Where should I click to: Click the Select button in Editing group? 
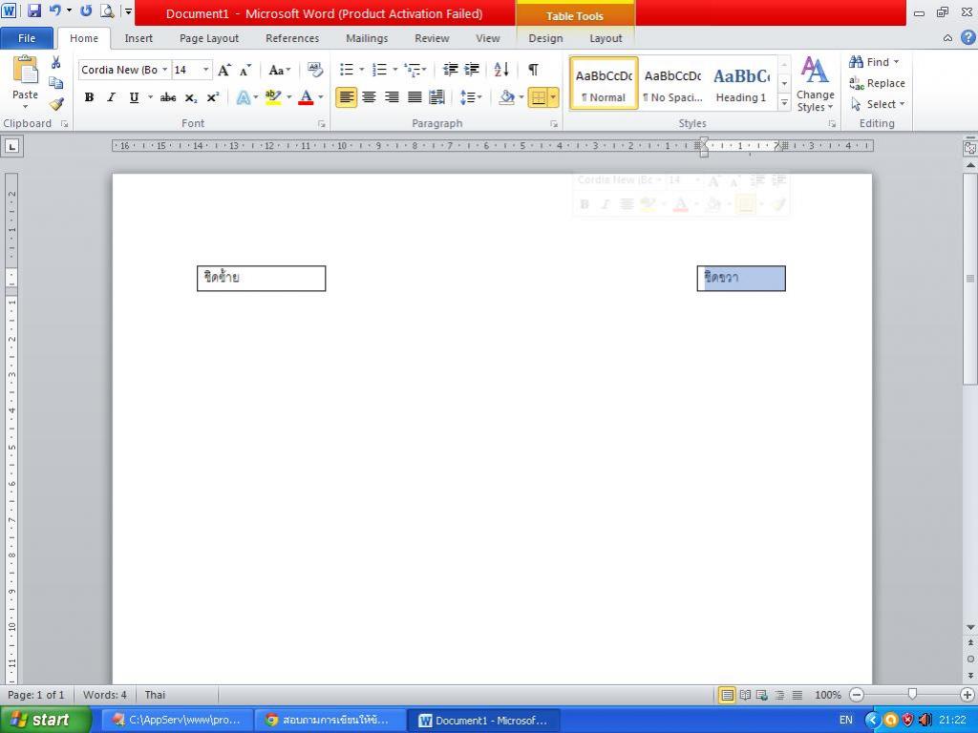pos(877,104)
